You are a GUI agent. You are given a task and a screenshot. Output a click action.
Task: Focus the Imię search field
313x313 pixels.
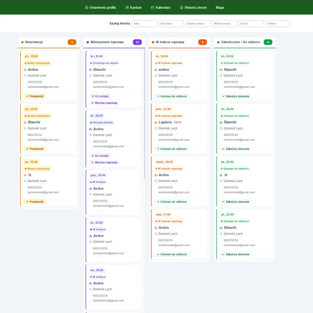pos(144,24)
